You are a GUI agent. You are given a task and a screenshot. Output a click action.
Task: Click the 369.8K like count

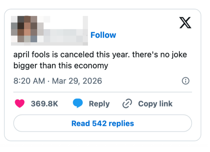click(x=44, y=104)
